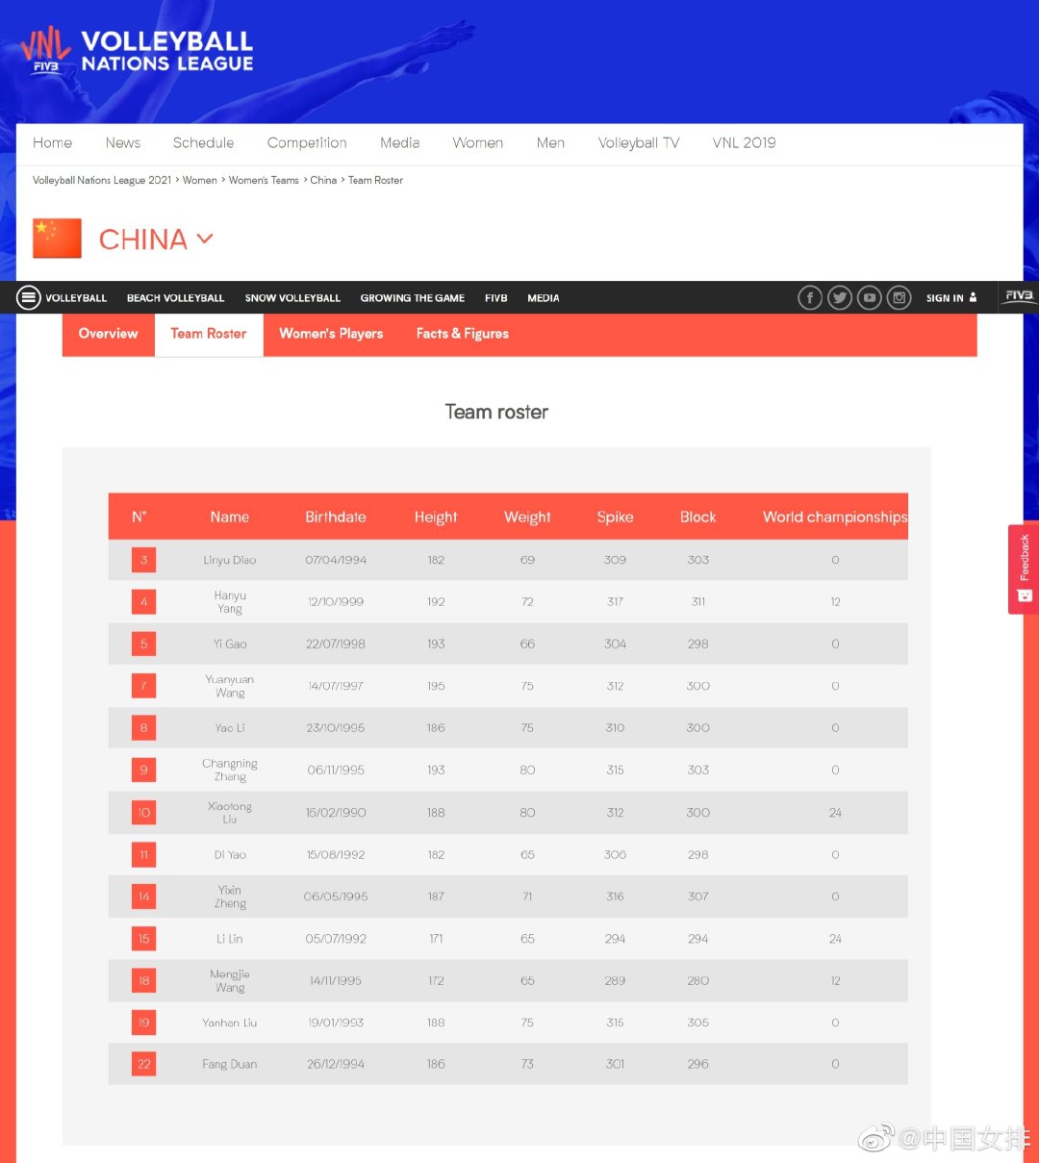Open the FIVB YouTube icon

pyautogui.click(x=870, y=298)
